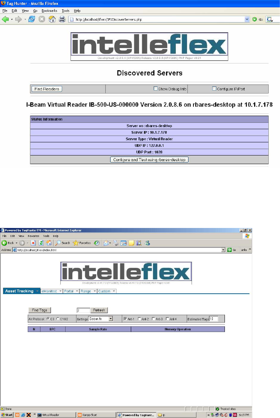Viewport: 280px width, 418px height.
Task: Open Firefox URL bar history dropdown
Action: click(x=247, y=19)
